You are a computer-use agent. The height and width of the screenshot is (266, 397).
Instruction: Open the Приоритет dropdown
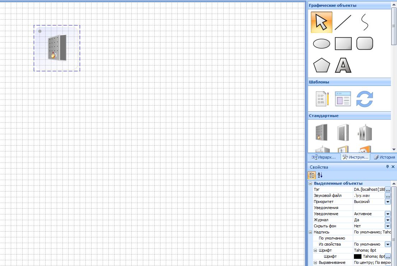(x=388, y=202)
